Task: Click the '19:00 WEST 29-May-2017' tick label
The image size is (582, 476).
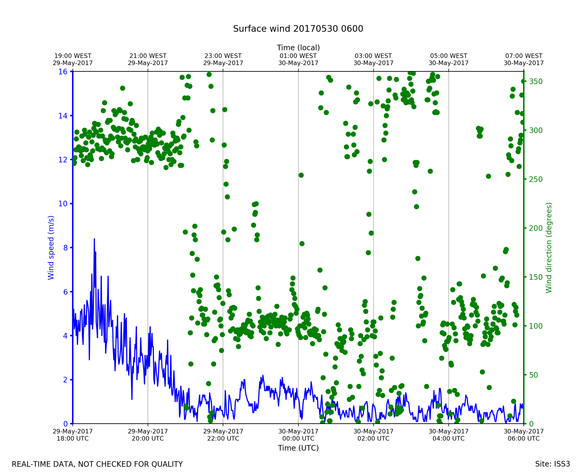Action: coord(73,59)
